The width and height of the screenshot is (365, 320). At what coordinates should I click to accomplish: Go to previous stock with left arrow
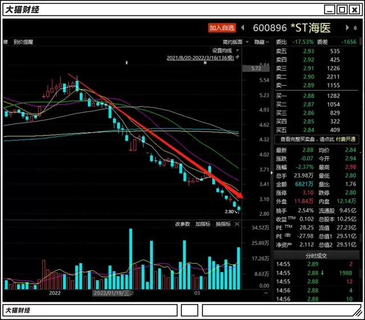242,28
